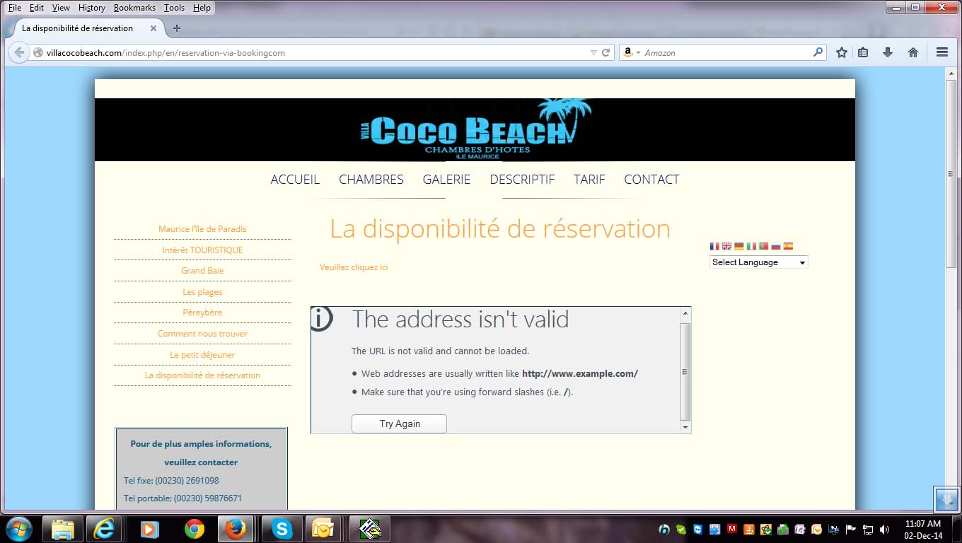Viewport: 962px width, 543px height.
Task: Open the Firefox hamburger menu
Action: [x=941, y=52]
